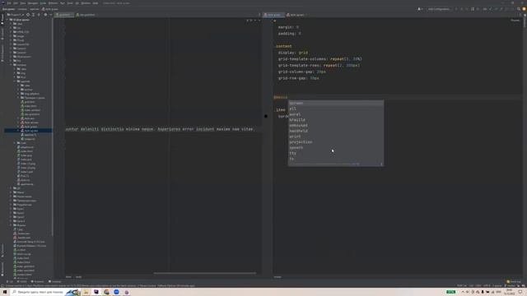Click the black color preview in gutter

pyautogui.click(x=266, y=116)
